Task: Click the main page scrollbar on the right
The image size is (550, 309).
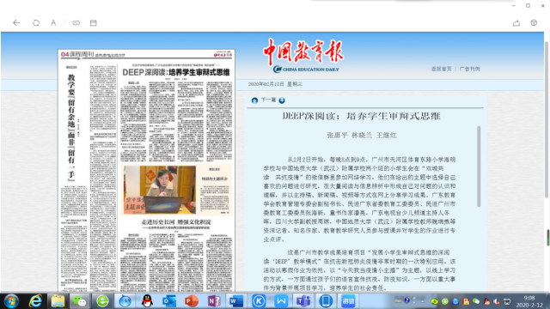Action: (x=547, y=119)
